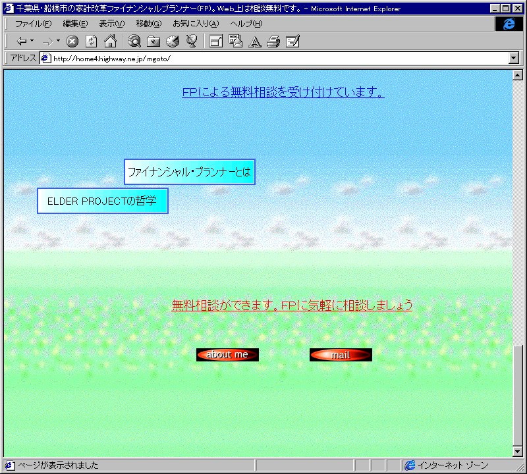Expand the address bar dropdown
This screenshot has width=527, height=474.
point(513,58)
